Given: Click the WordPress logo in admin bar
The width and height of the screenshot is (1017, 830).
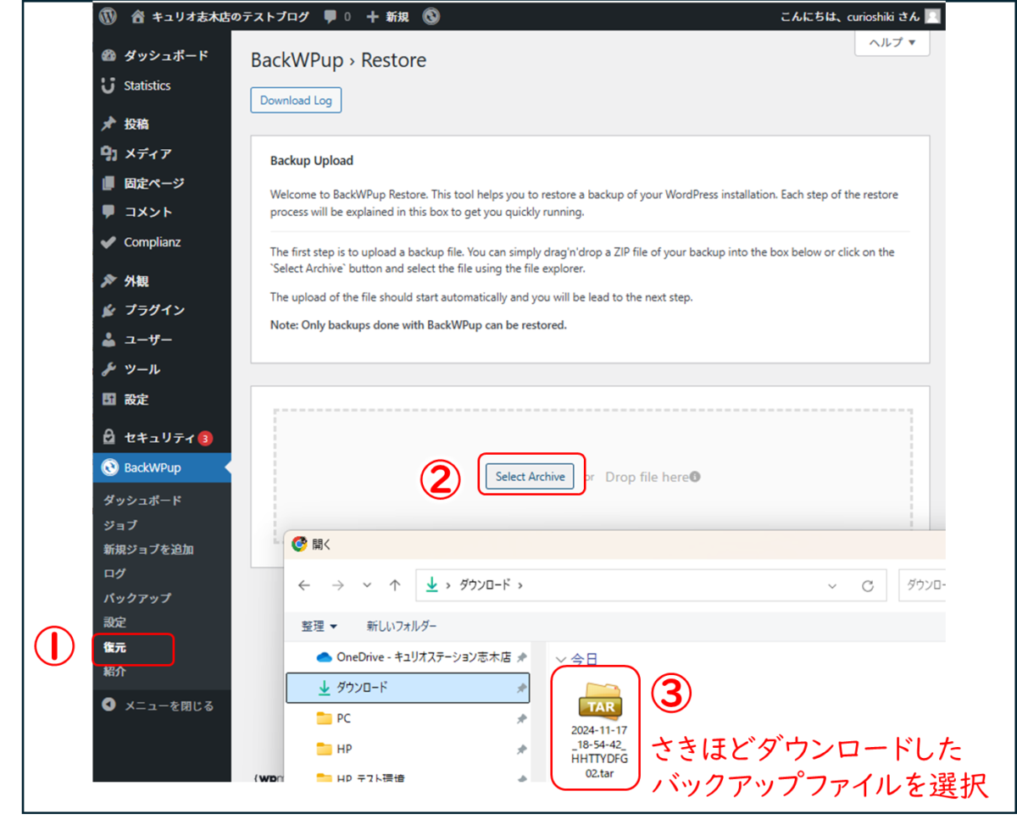Looking at the screenshot, I should click(108, 16).
